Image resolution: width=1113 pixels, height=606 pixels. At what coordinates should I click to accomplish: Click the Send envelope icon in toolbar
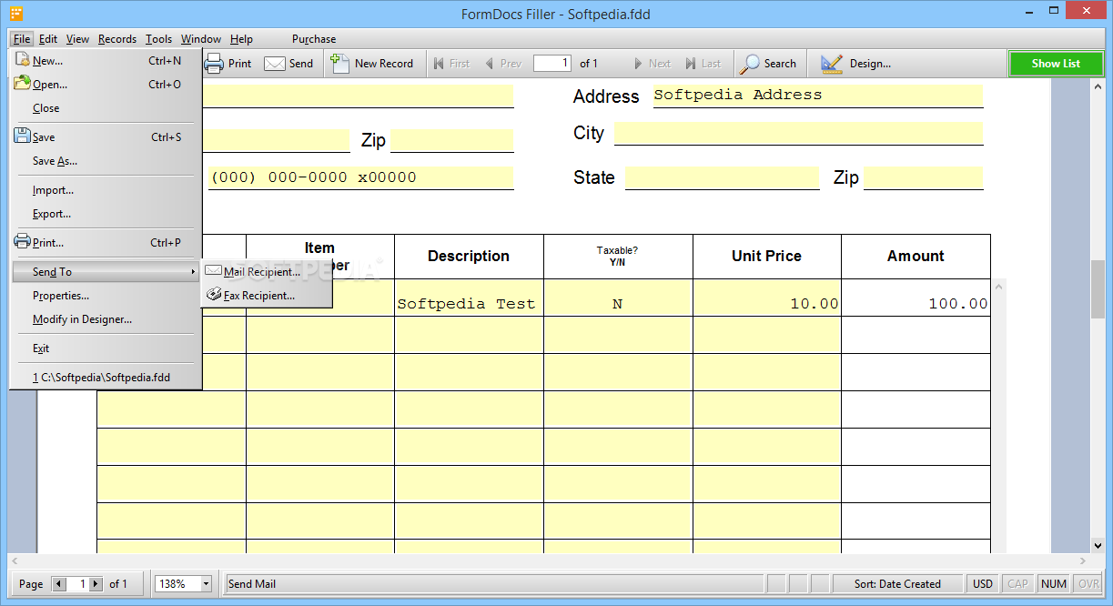[275, 64]
